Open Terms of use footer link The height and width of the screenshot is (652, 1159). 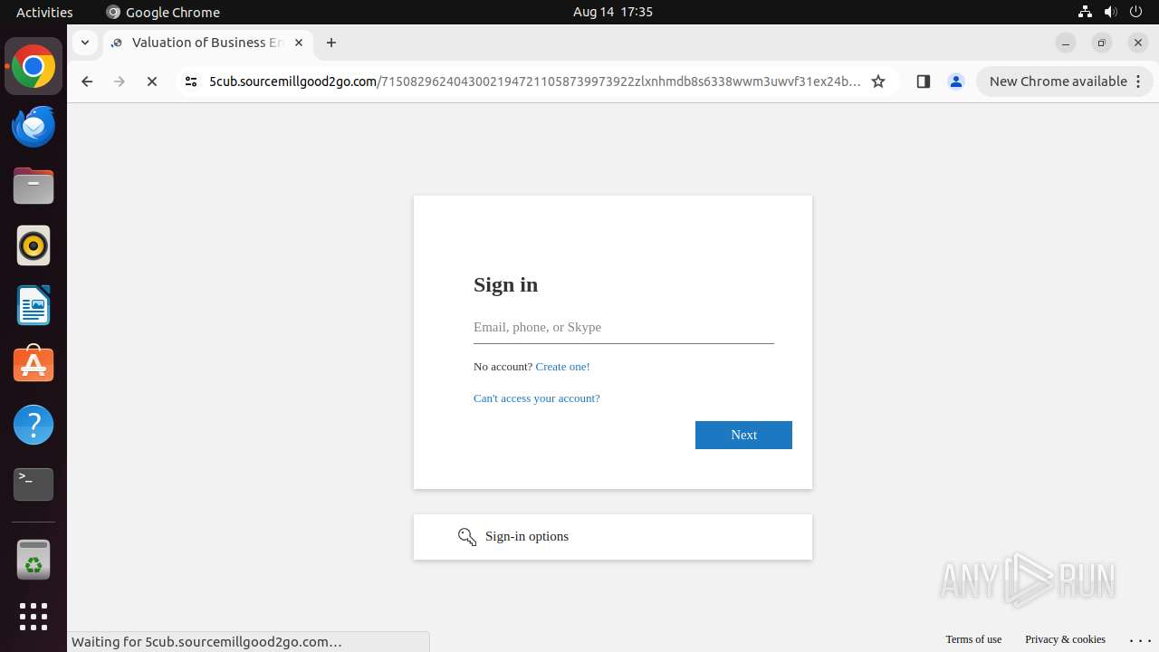click(x=973, y=639)
